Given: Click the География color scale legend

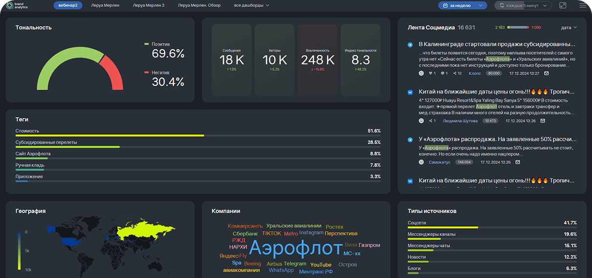Looking at the screenshot, I should point(19,250).
